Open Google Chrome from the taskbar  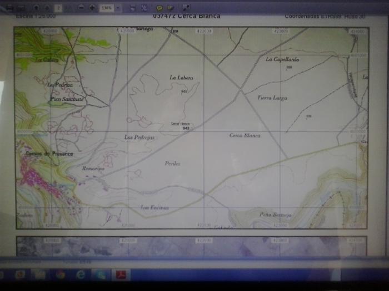(x=61, y=275)
